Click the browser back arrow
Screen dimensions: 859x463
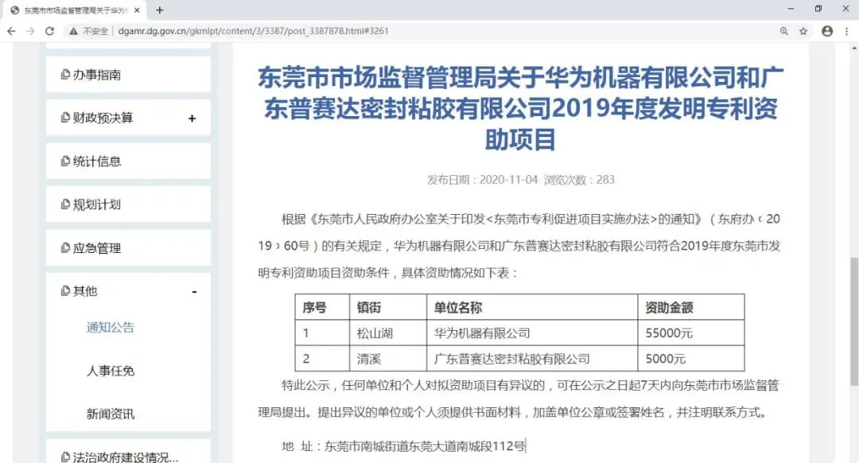coord(11,31)
